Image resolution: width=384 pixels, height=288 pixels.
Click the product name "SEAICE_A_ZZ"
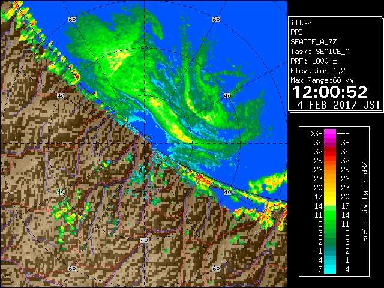click(313, 42)
